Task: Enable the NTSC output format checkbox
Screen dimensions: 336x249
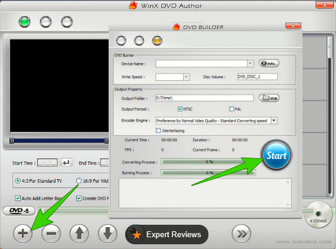Action: 180,109
